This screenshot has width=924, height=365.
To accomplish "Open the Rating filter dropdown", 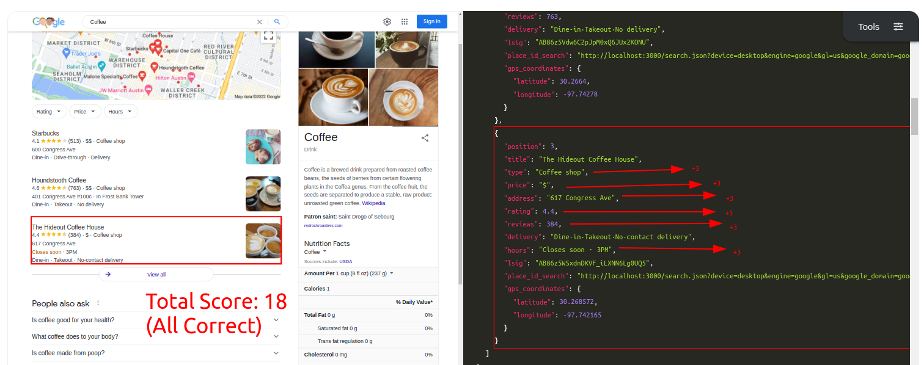I will tap(49, 112).
